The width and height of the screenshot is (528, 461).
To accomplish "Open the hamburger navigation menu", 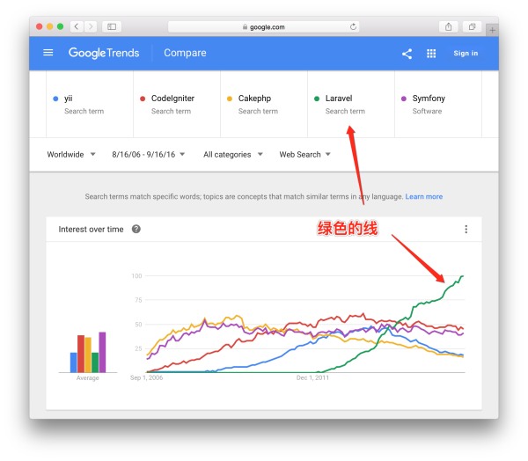I will (x=48, y=53).
